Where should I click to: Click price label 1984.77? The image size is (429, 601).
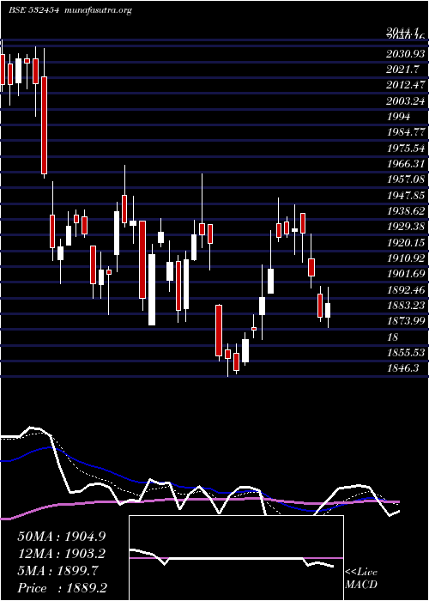406,132
